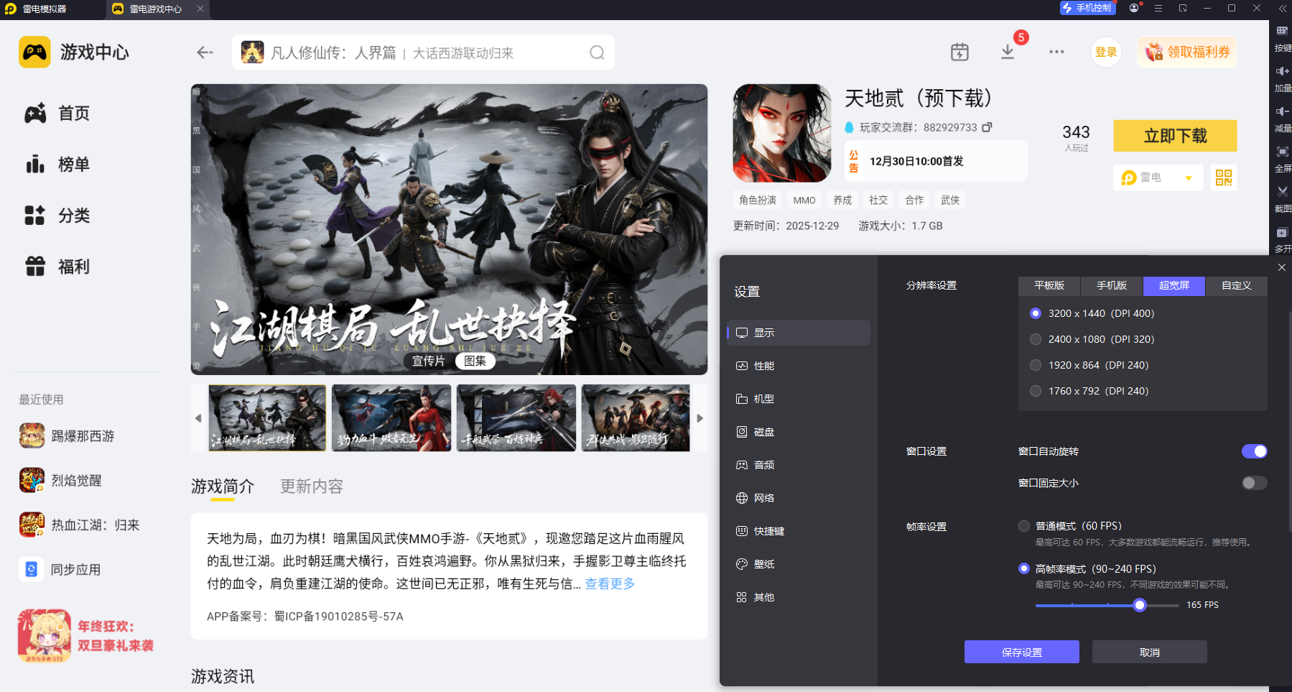The height and width of the screenshot is (692, 1292).
Task: Click the game search input field
Action: (423, 52)
